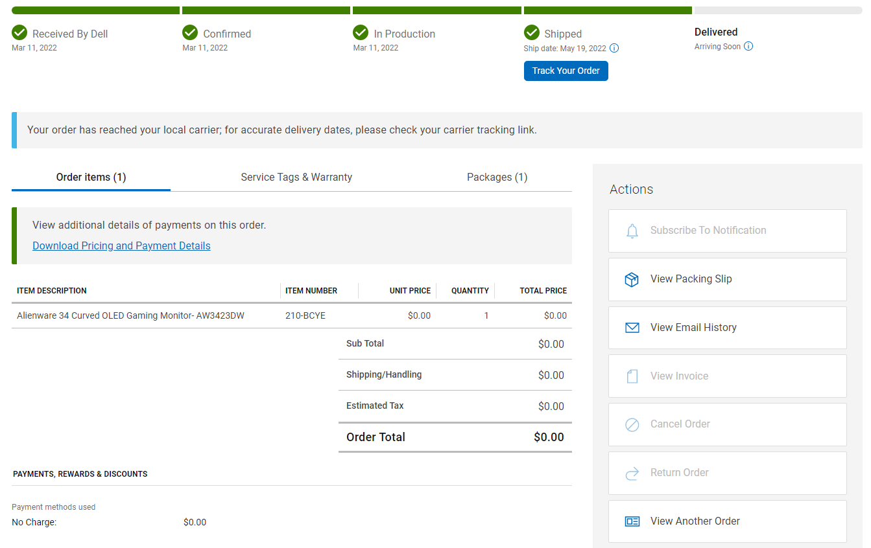Download Pricing and Payment Details
This screenshot has height=548, width=871.
pos(121,245)
